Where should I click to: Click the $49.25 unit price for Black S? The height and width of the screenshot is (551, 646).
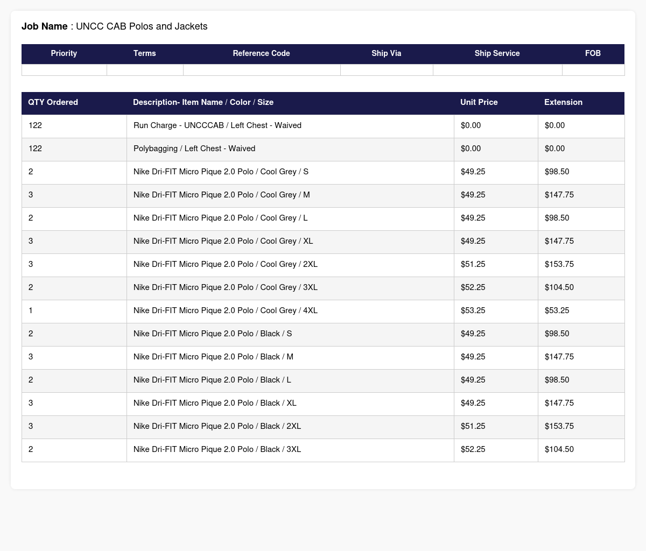point(473,334)
